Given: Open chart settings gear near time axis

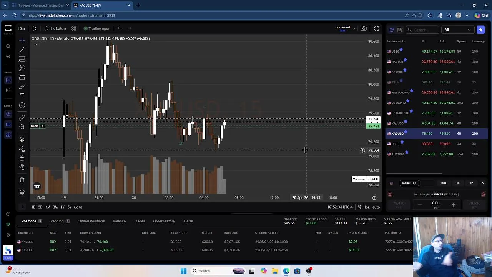Looking at the screenshot, I should coord(374,198).
